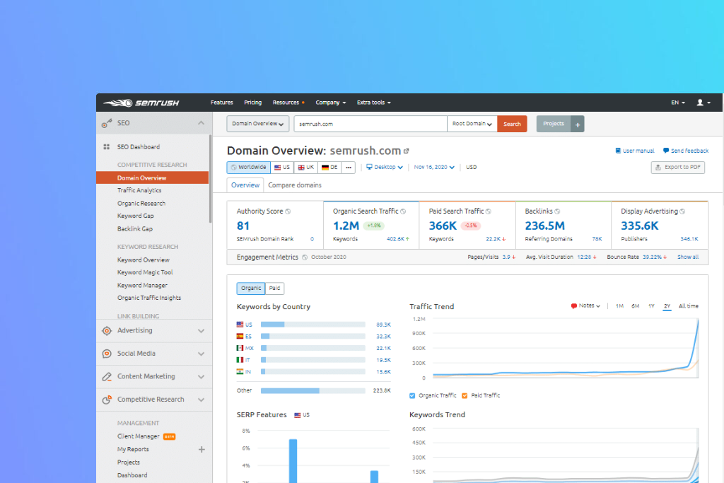The width and height of the screenshot is (724, 483).
Task: Click the Authority Score info icon
Action: tap(288, 211)
